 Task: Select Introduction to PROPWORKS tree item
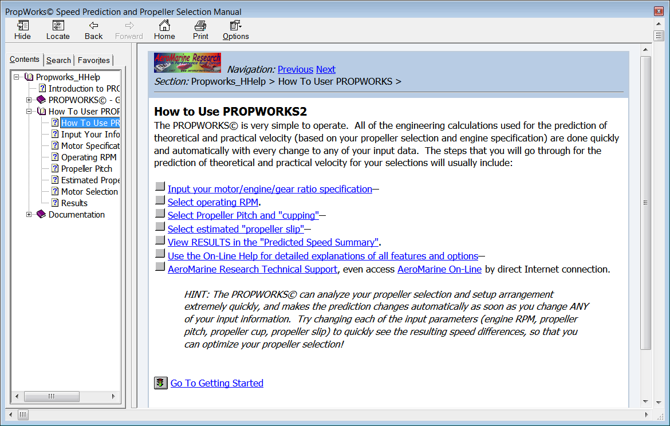tap(84, 88)
